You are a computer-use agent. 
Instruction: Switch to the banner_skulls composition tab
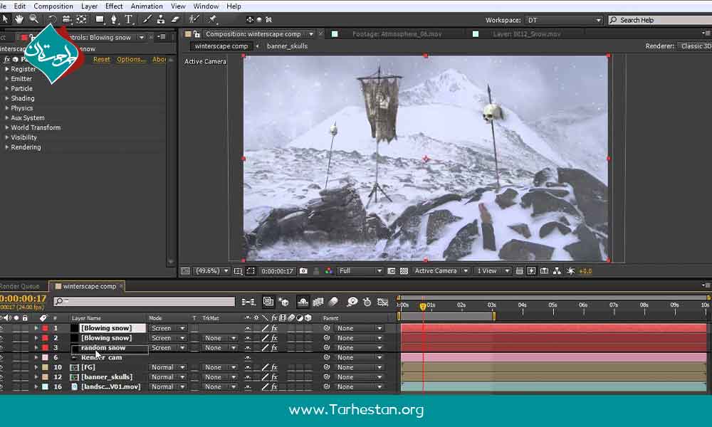tap(289, 46)
